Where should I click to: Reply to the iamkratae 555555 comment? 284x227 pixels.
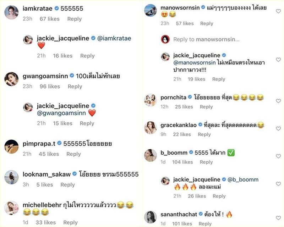75,19
